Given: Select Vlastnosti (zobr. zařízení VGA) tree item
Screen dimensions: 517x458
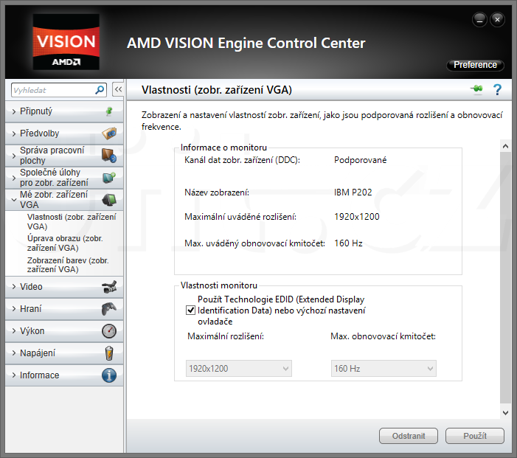Looking at the screenshot, I should (72, 221).
